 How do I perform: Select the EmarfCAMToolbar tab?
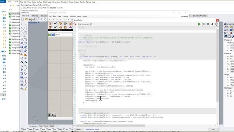200,16
